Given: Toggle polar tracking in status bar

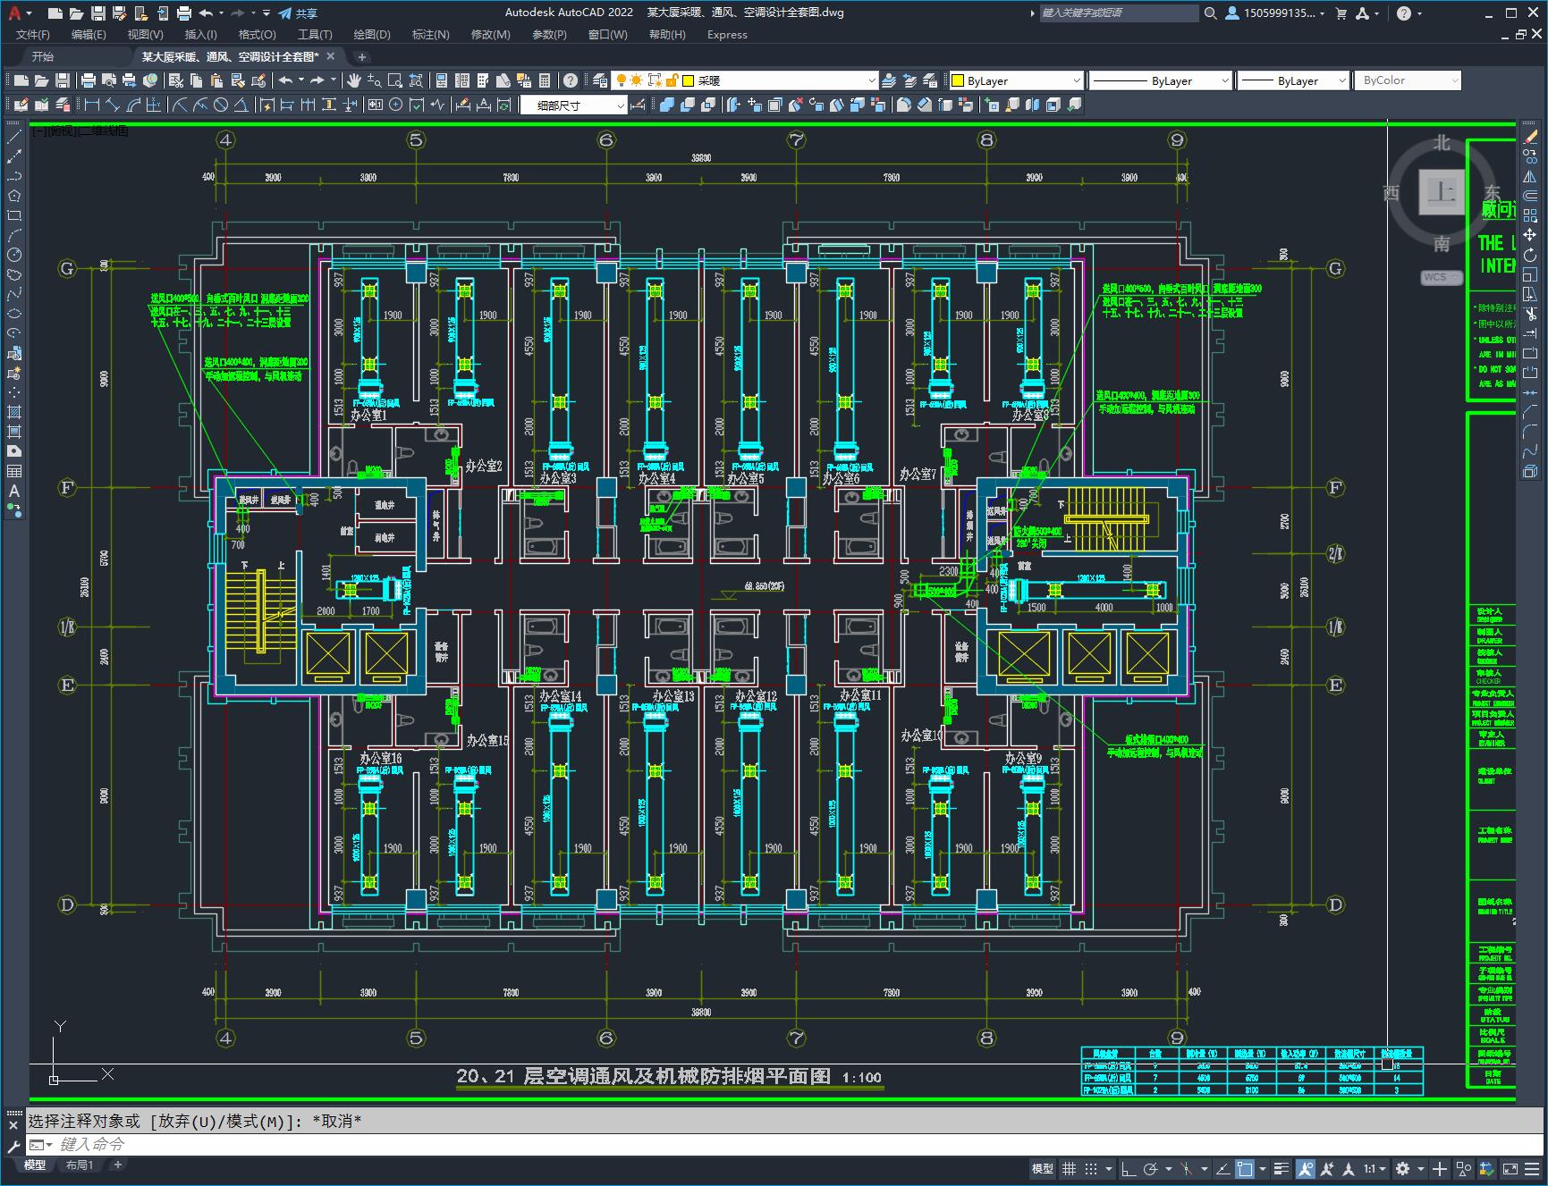Looking at the screenshot, I should [x=1151, y=1168].
